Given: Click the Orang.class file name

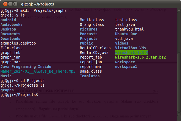Looking at the screenshot, I should tap(92, 24).
